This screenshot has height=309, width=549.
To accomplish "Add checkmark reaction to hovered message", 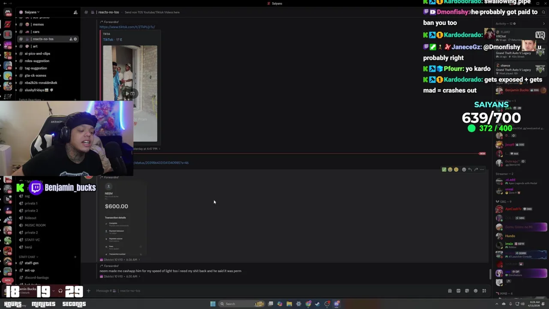I will (x=444, y=170).
